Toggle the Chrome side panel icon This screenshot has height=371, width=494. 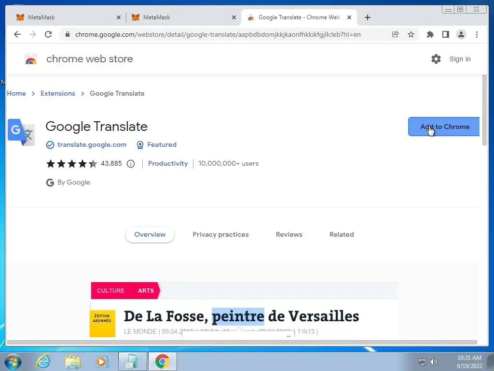tap(445, 34)
